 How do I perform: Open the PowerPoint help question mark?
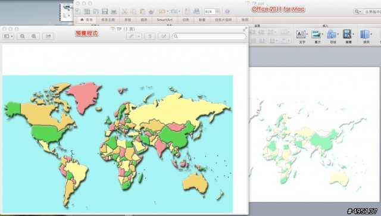pos(227,11)
